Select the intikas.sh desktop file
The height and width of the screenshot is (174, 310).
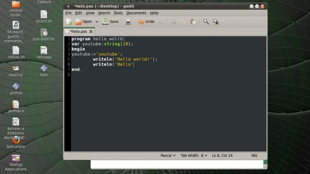16,53
